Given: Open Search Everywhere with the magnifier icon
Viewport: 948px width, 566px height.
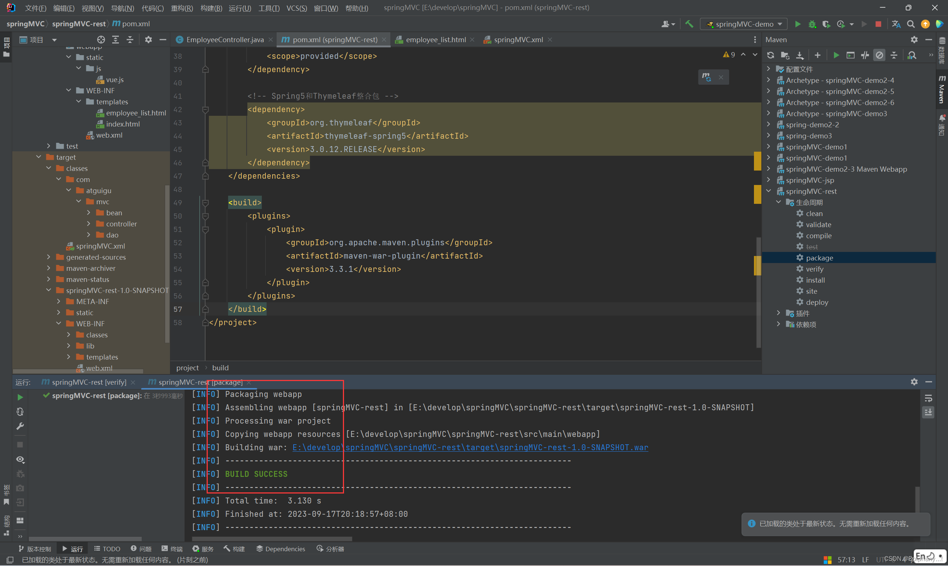Looking at the screenshot, I should (911, 24).
